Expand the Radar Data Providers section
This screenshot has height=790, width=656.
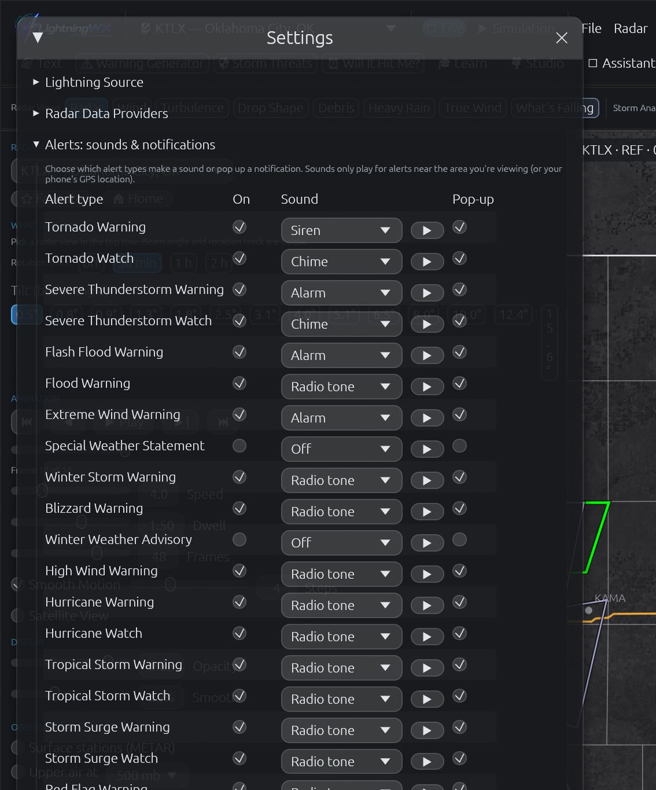pyautogui.click(x=100, y=113)
